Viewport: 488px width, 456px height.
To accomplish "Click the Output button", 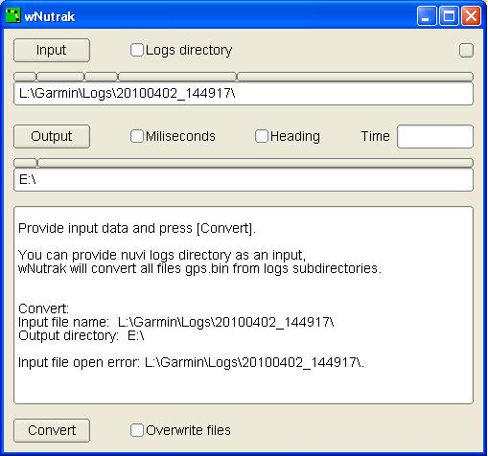I will [52, 136].
